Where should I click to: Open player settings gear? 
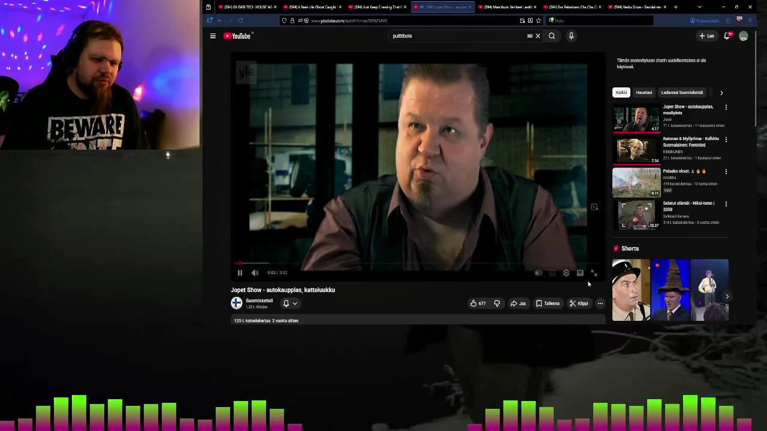(x=566, y=273)
